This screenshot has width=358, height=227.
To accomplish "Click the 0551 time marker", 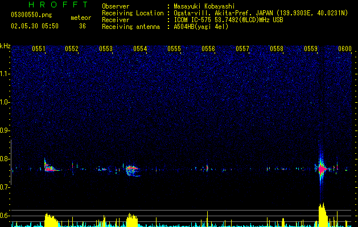I will (x=39, y=49).
